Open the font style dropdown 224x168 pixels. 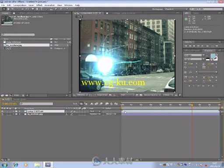point(203,59)
